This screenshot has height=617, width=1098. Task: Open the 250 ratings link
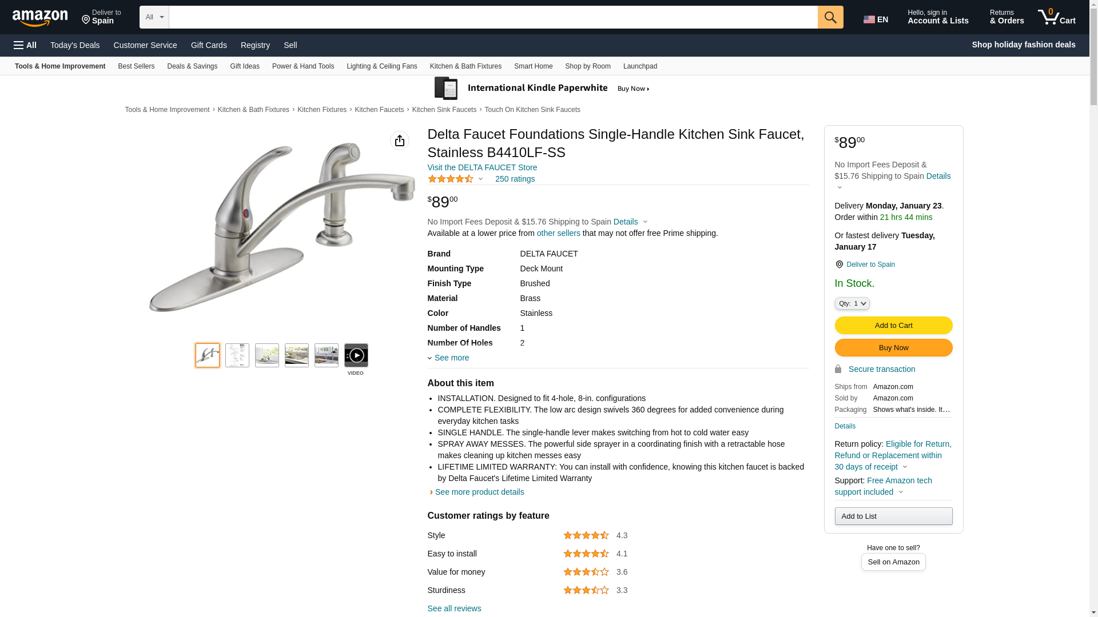point(515,179)
